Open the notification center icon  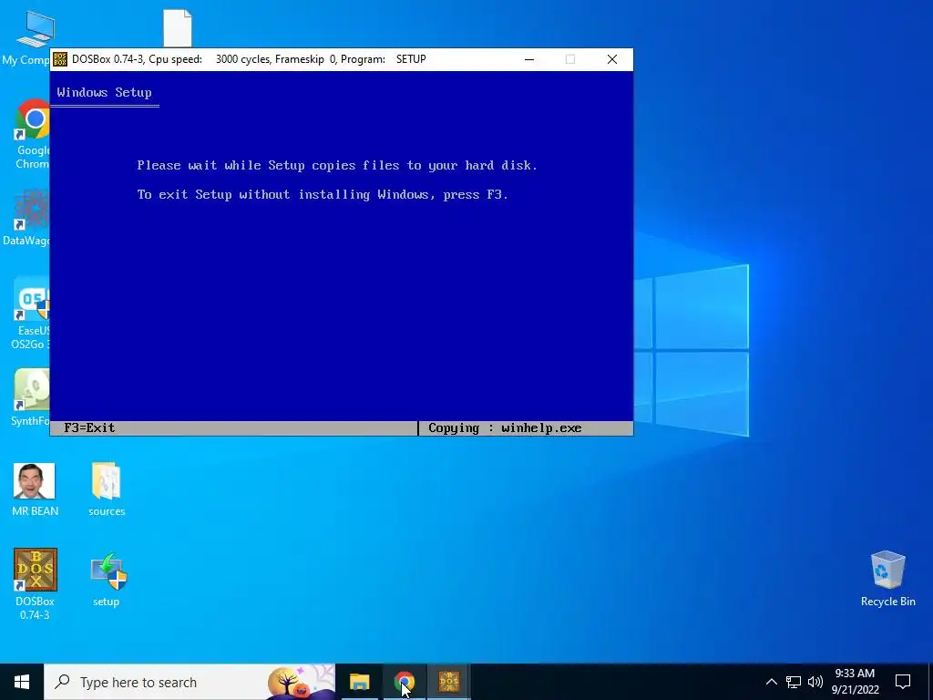click(x=903, y=682)
